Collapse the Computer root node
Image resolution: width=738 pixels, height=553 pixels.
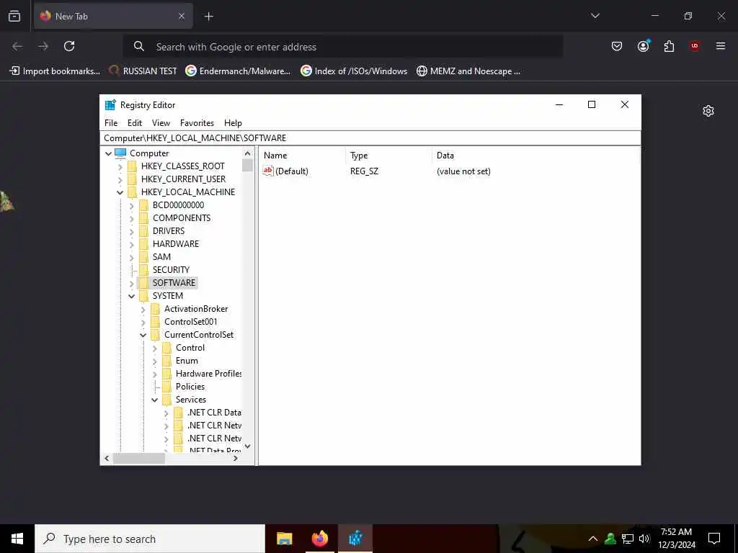coord(108,153)
